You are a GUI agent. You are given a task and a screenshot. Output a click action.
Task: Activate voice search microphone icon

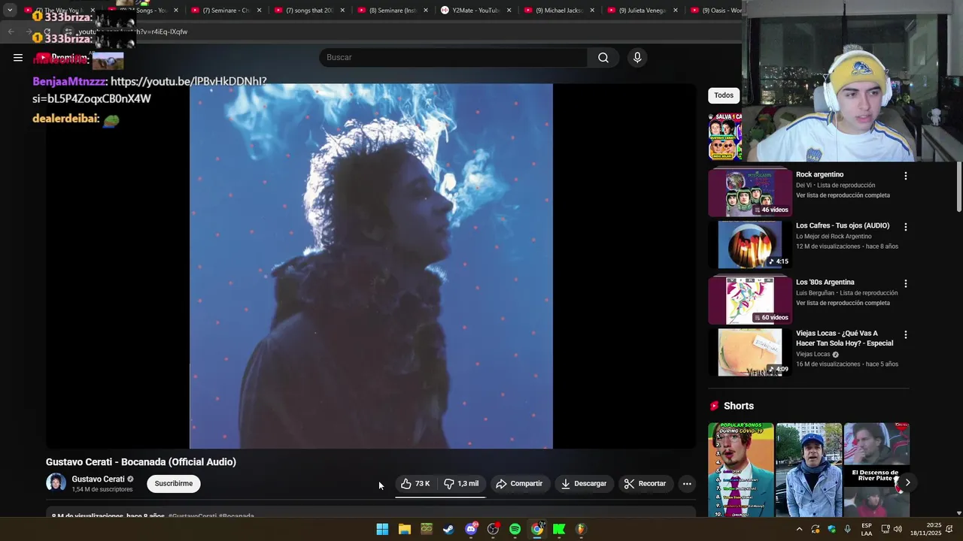pos(637,58)
